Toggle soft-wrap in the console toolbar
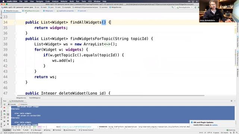 click(8, 114)
